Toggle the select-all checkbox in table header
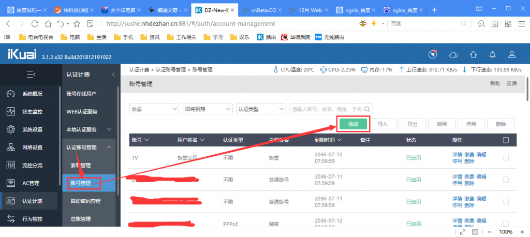 pyautogui.click(x=506, y=140)
